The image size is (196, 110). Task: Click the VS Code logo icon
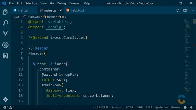pyautogui.click(x=4, y=3)
